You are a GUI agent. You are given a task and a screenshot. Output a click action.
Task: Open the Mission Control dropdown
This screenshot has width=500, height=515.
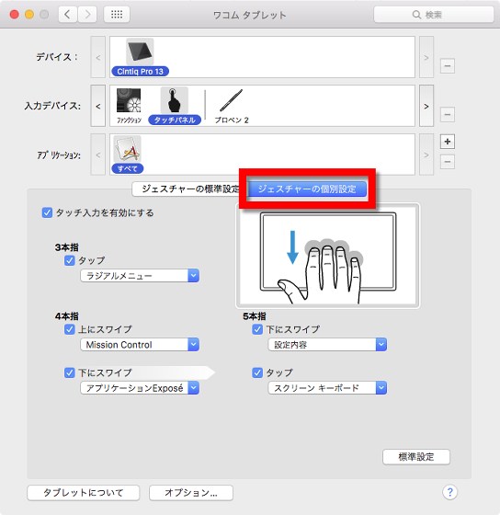140,345
